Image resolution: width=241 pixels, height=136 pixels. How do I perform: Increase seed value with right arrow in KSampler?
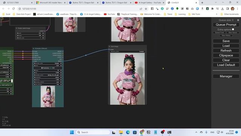(61, 65)
